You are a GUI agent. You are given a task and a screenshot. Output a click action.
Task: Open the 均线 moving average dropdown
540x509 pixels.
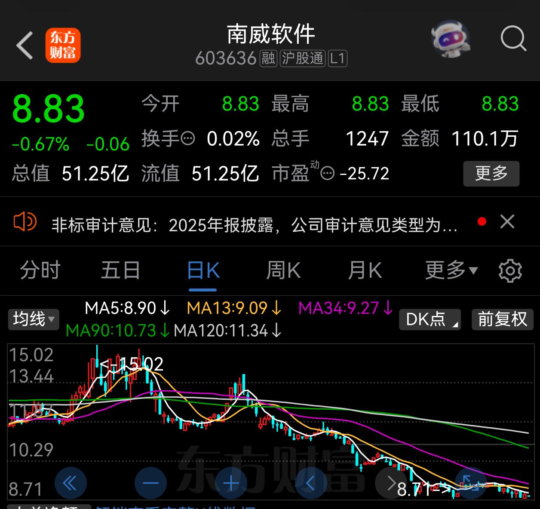[x=33, y=319]
